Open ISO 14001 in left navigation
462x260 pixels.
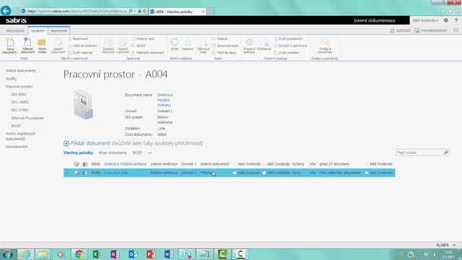click(20, 102)
